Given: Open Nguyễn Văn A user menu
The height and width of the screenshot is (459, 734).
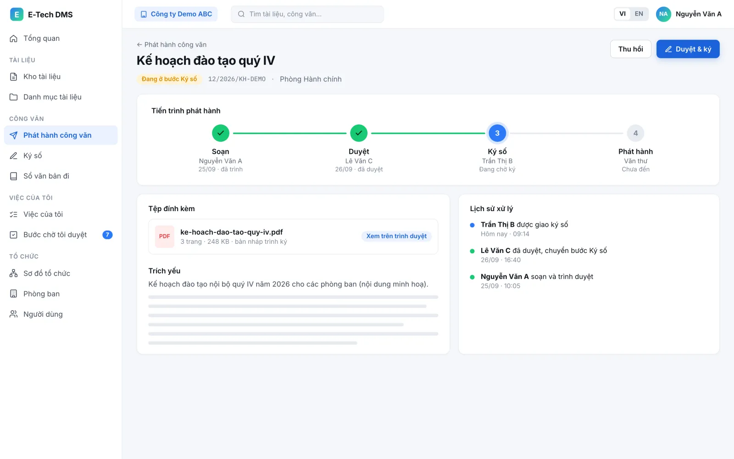Looking at the screenshot, I should click(689, 14).
